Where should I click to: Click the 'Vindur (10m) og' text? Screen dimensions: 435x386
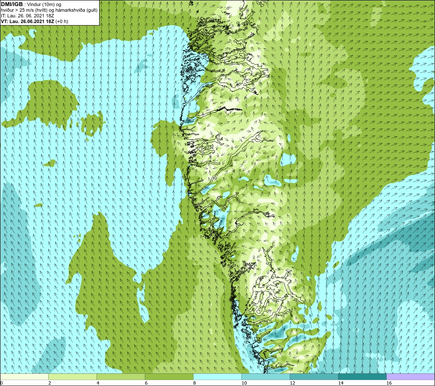[44, 5]
